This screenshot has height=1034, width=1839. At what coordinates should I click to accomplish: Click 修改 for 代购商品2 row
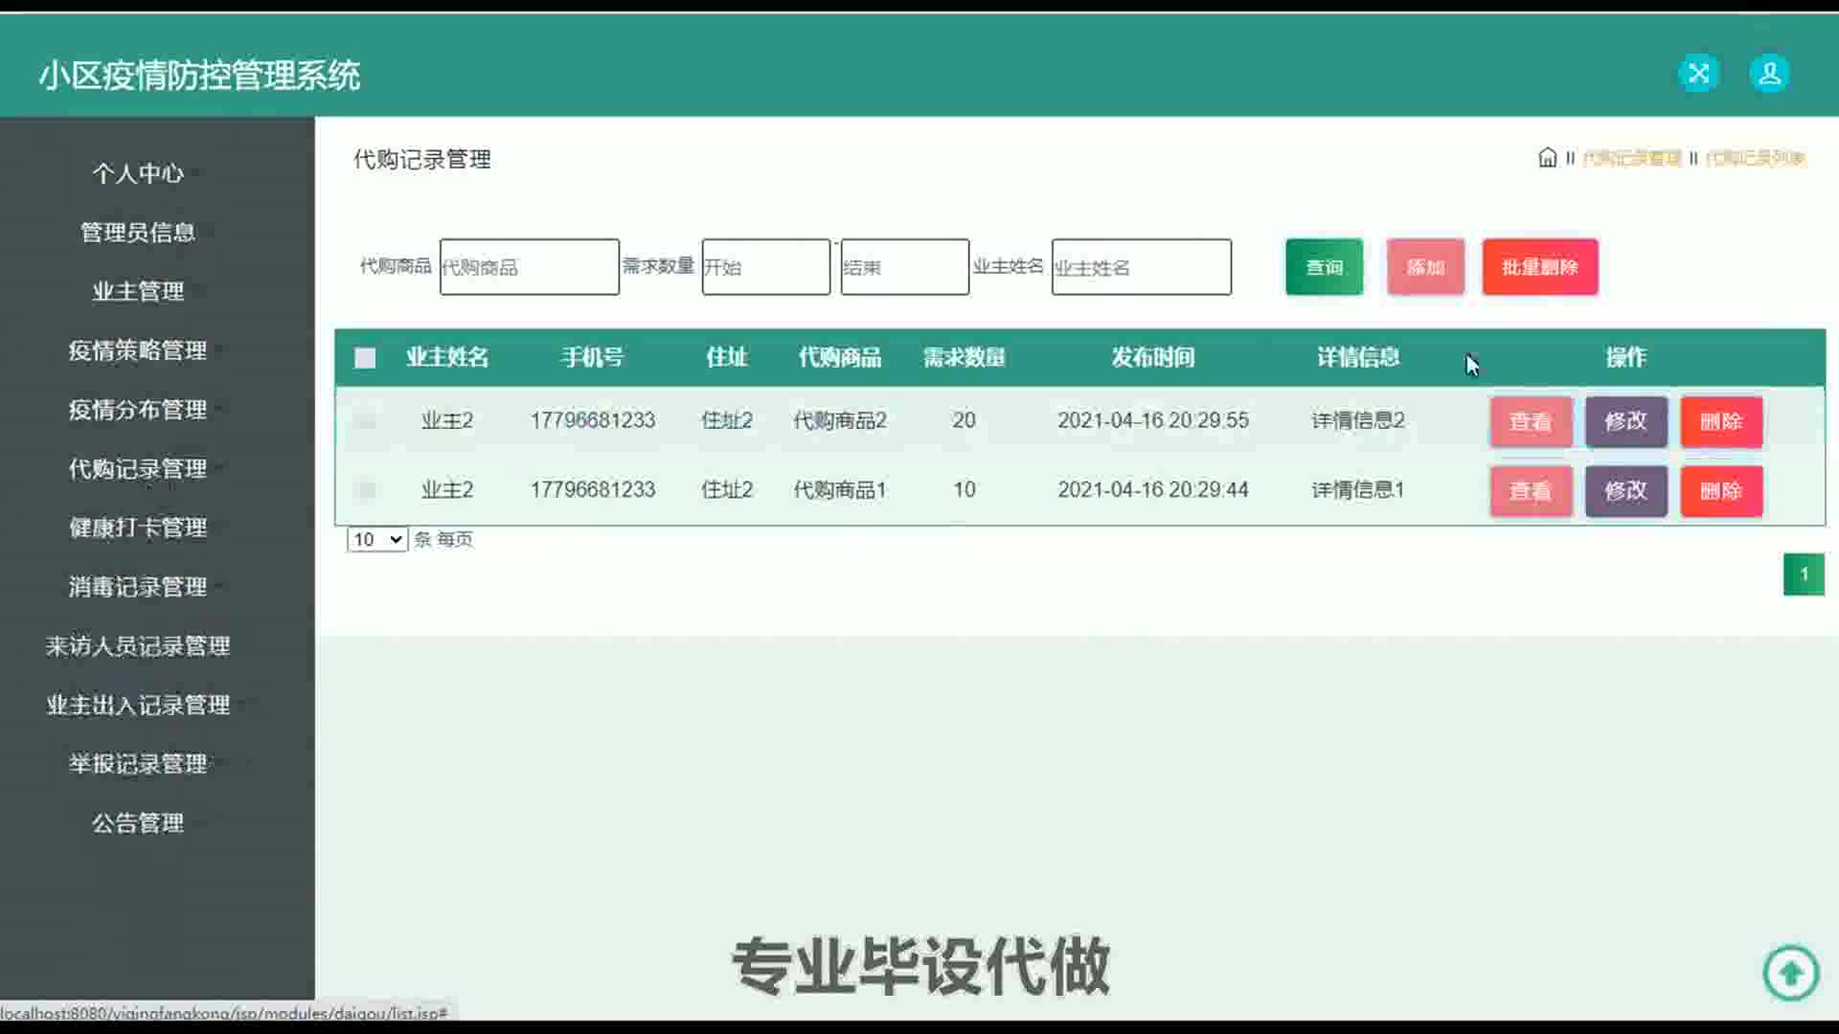(x=1625, y=421)
